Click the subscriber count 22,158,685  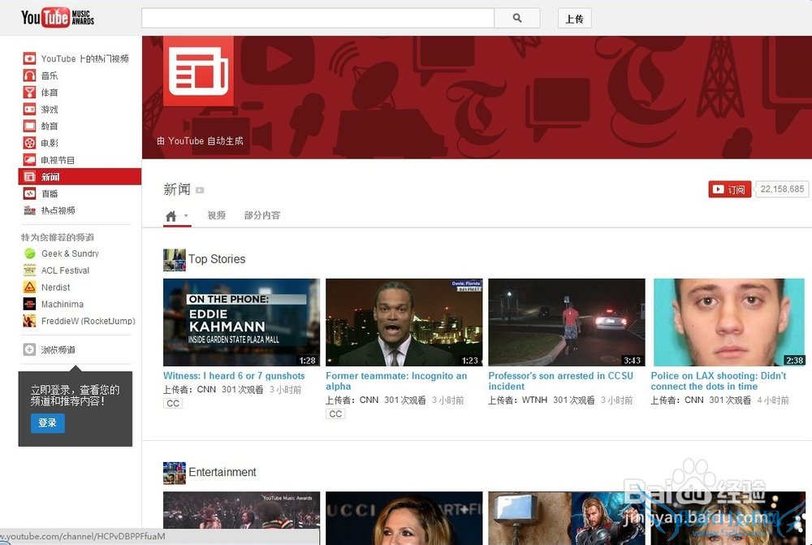[x=782, y=189]
